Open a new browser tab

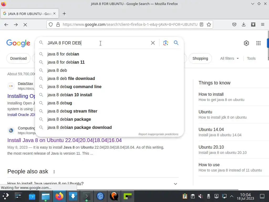[x=64, y=14]
